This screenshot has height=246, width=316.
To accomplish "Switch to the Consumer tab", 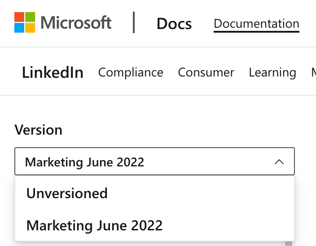I will (206, 72).
